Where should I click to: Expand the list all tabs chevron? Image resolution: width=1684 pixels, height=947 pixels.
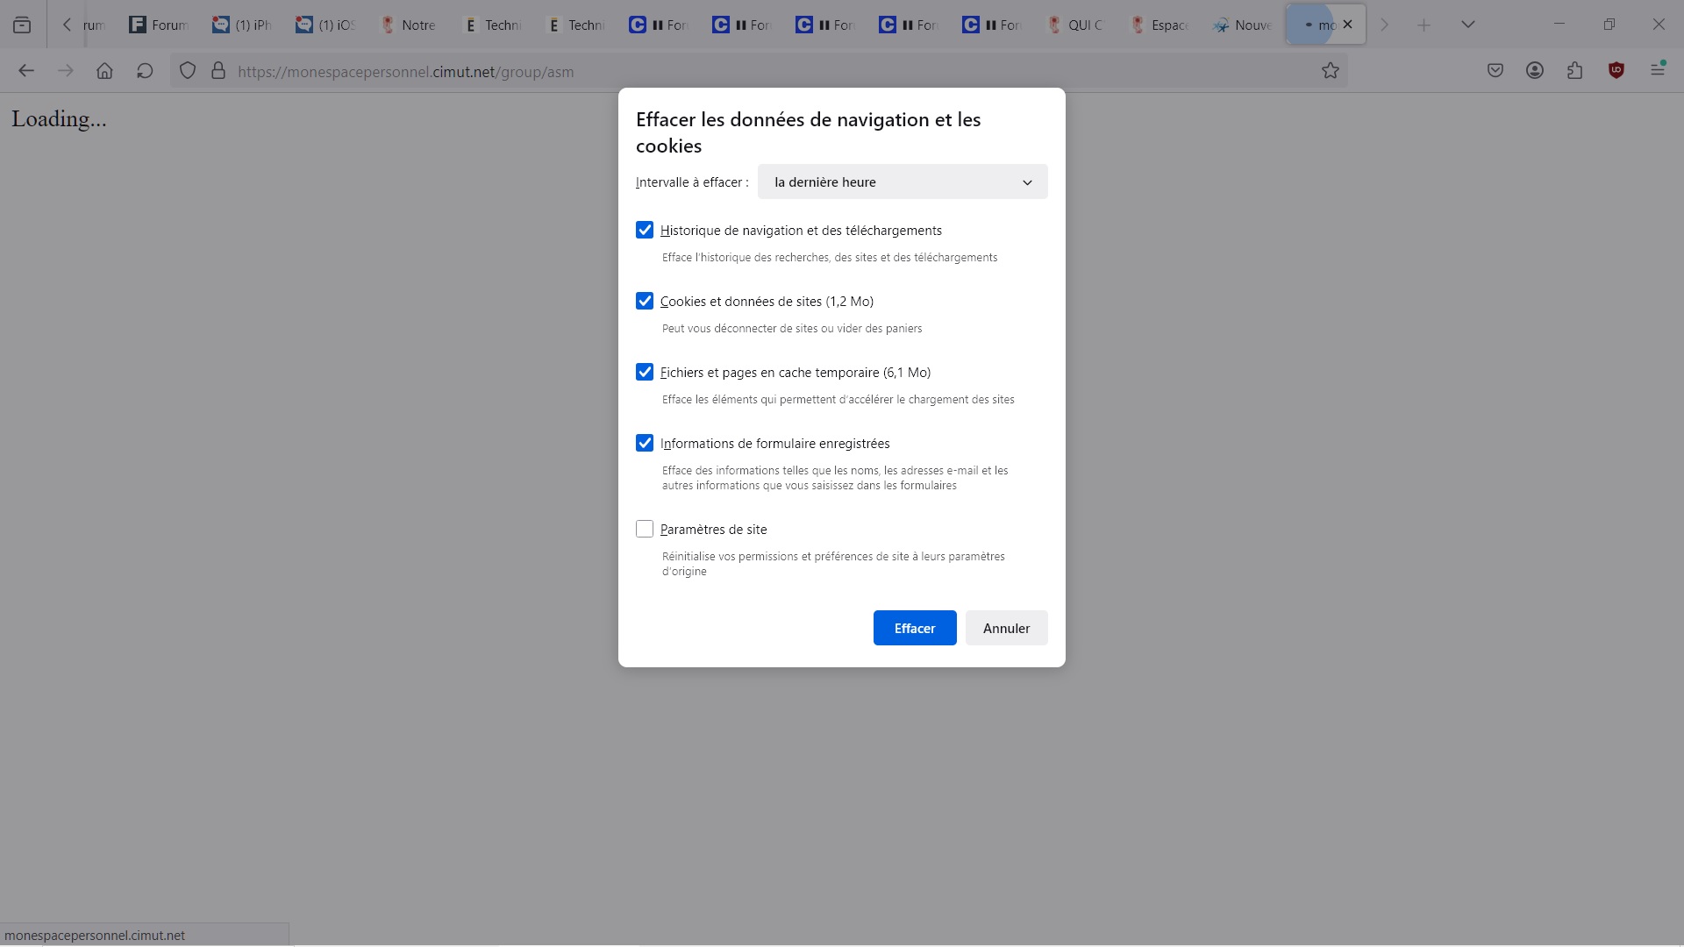coord(1467,25)
